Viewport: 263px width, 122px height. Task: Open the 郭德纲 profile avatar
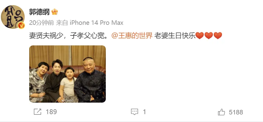tap(13, 17)
